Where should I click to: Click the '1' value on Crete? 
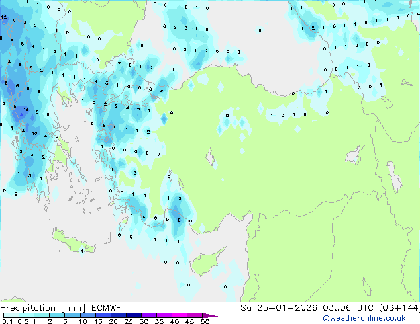82,251
